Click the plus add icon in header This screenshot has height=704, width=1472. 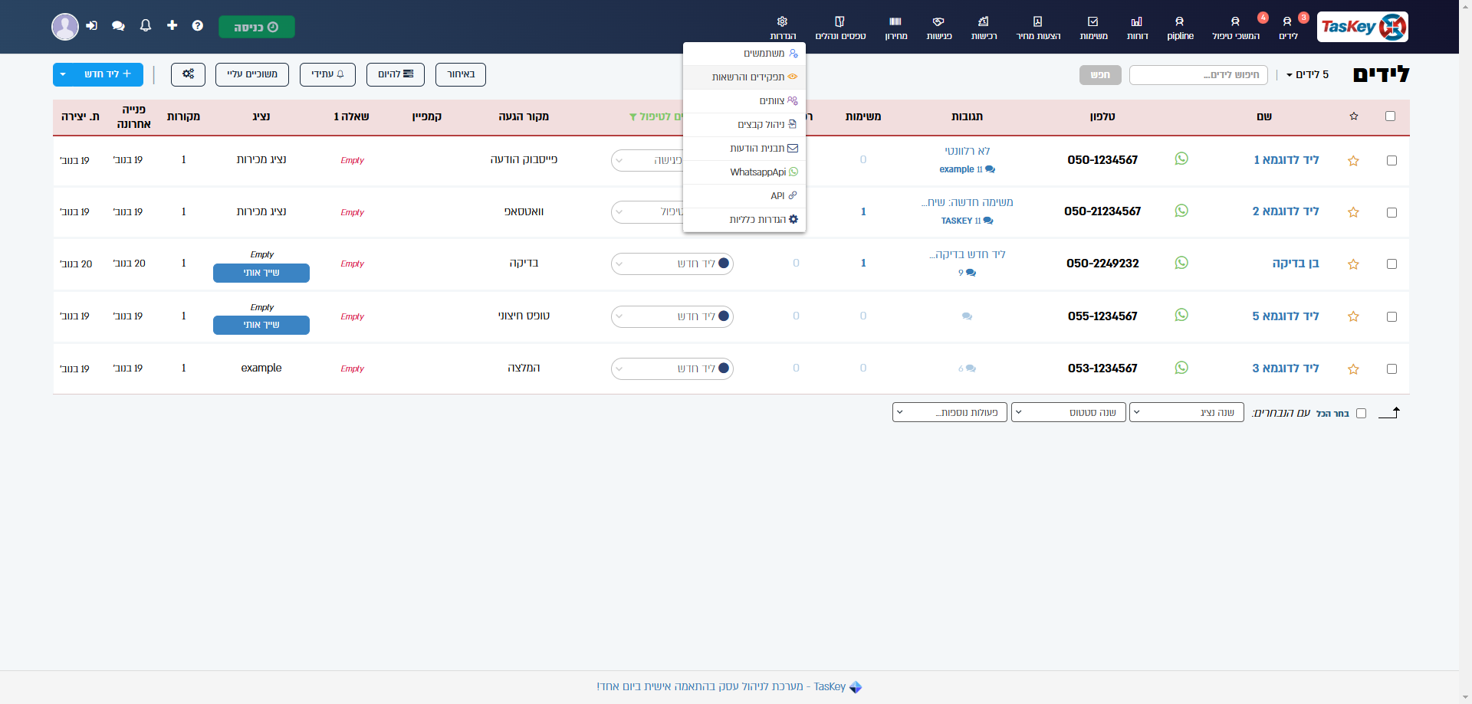pos(172,26)
